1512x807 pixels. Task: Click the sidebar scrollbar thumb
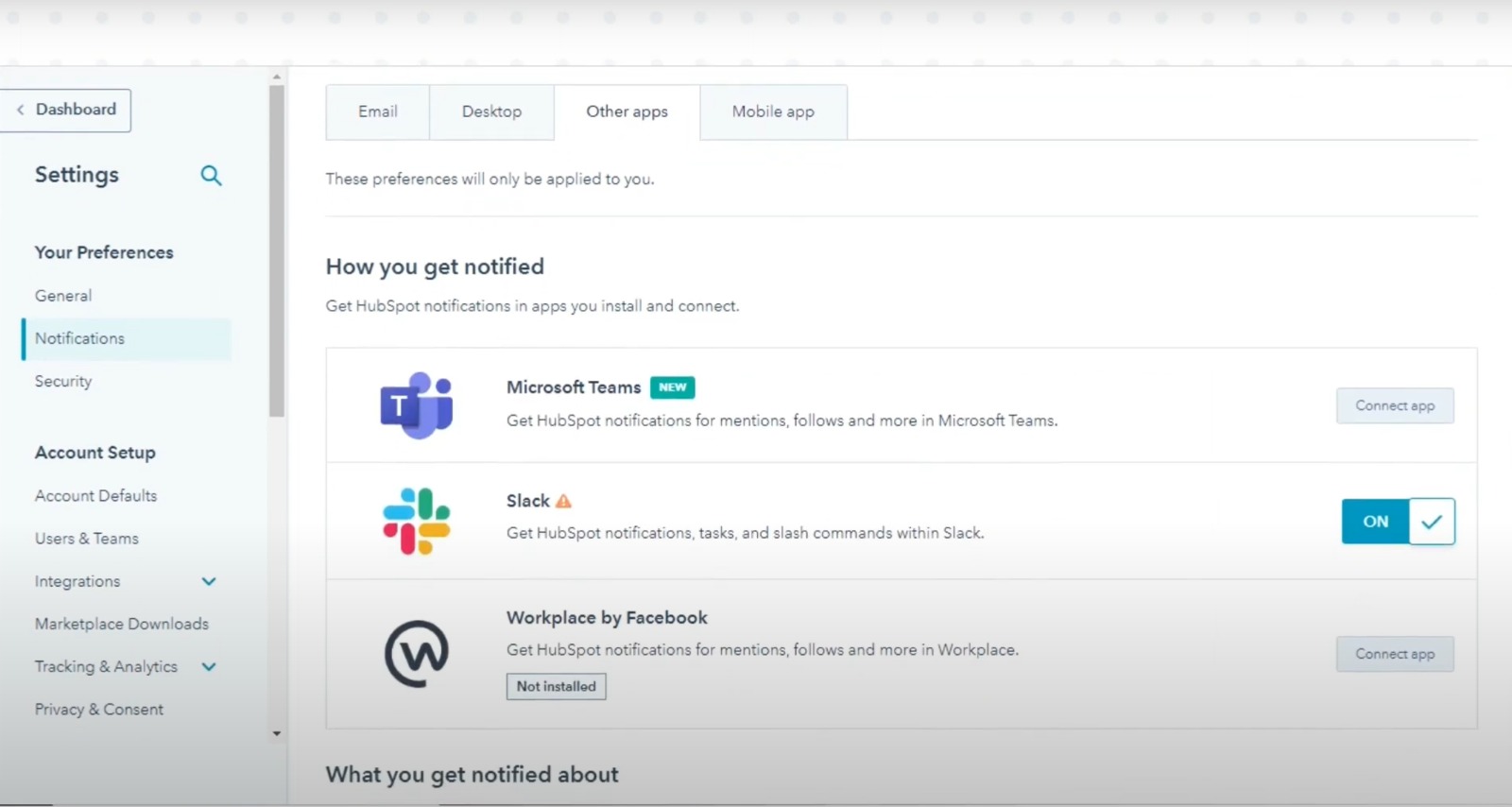(x=277, y=250)
